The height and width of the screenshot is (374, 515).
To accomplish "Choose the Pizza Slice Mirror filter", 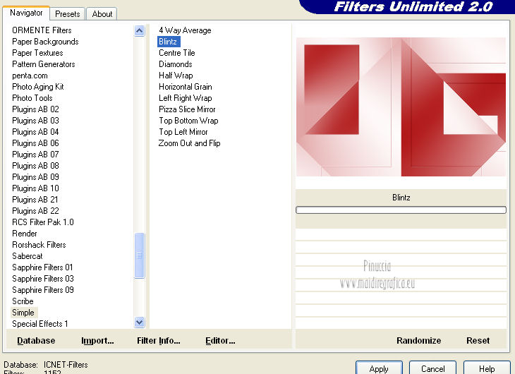I will 187,109.
